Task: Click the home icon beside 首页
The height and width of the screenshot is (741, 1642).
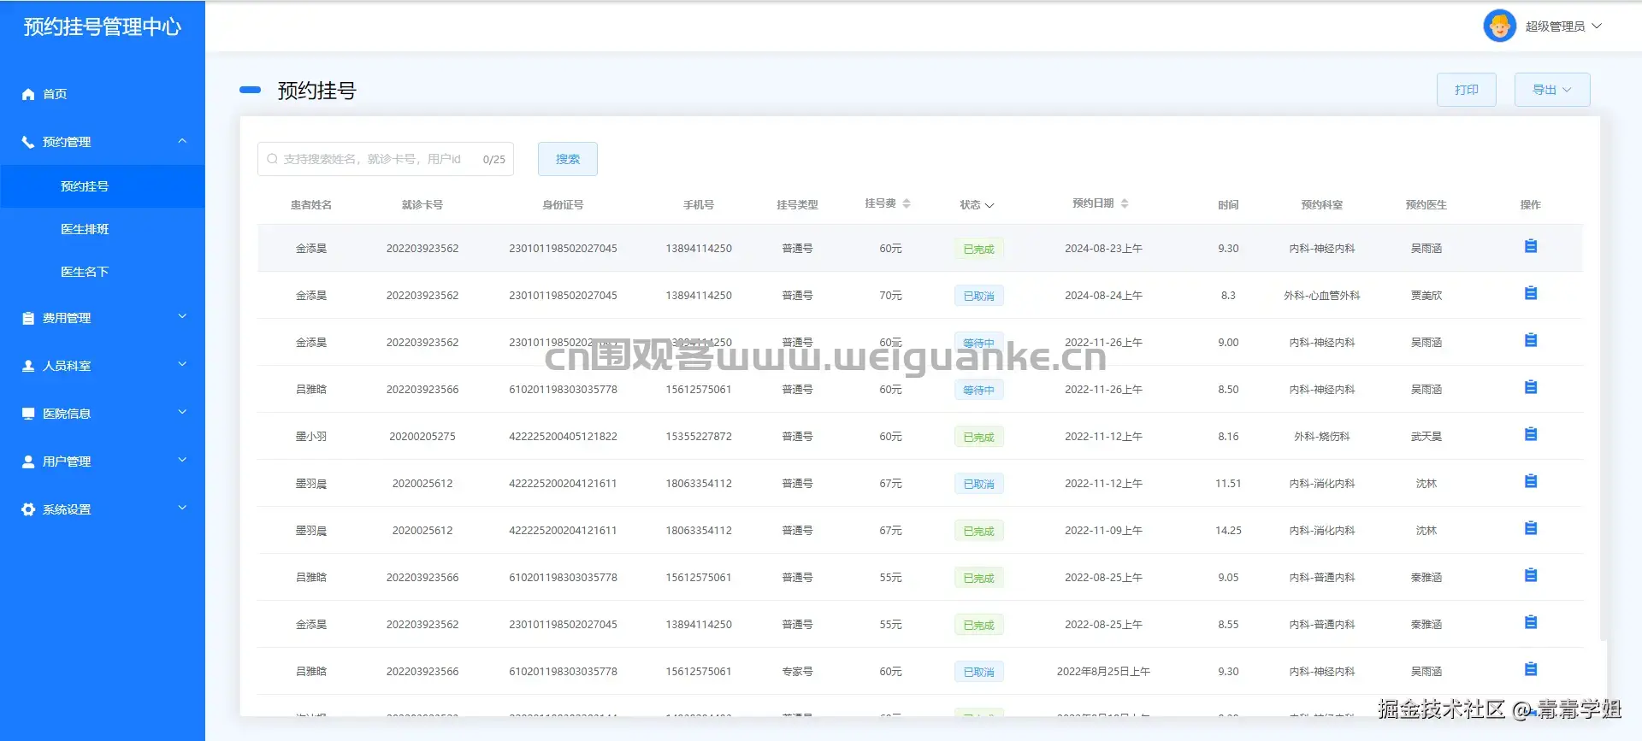Action: (x=28, y=94)
